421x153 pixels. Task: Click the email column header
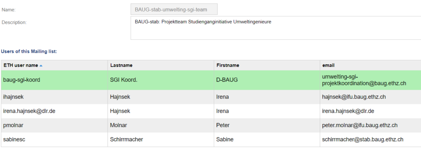[x=328, y=65]
